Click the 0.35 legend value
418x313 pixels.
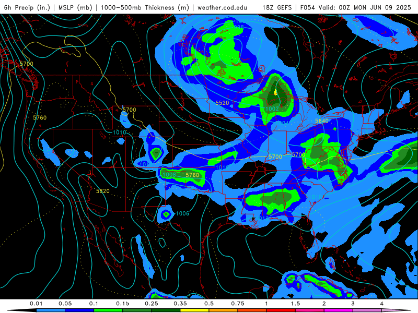click(x=180, y=304)
